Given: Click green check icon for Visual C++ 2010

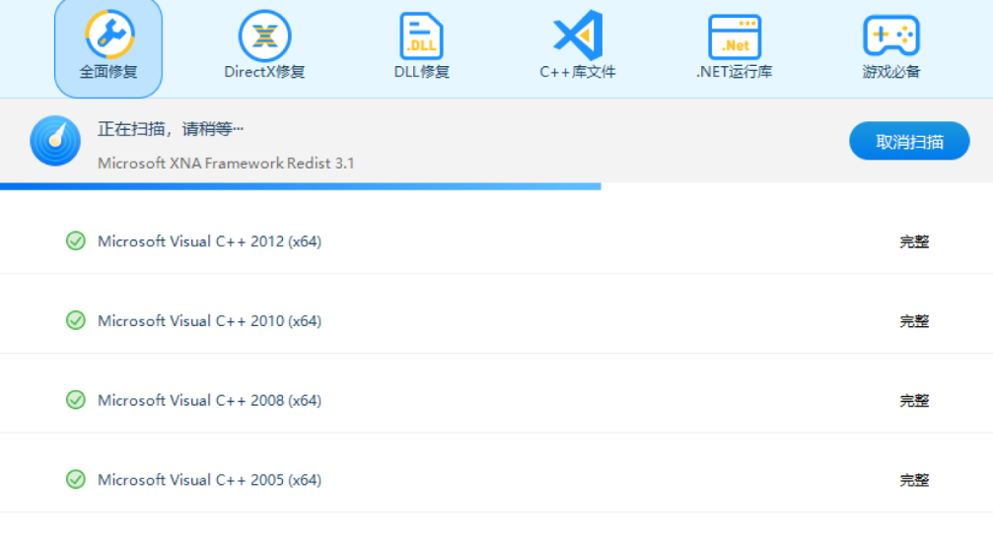Looking at the screenshot, I should coord(75,321).
